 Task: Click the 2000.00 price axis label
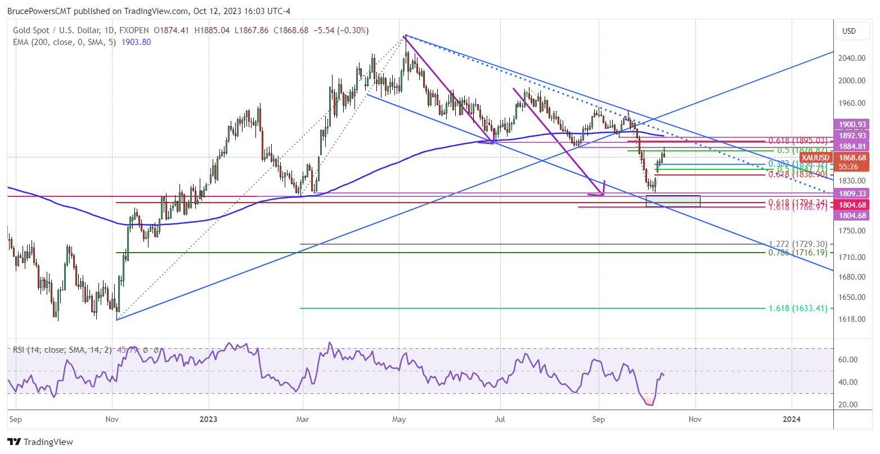click(x=852, y=80)
